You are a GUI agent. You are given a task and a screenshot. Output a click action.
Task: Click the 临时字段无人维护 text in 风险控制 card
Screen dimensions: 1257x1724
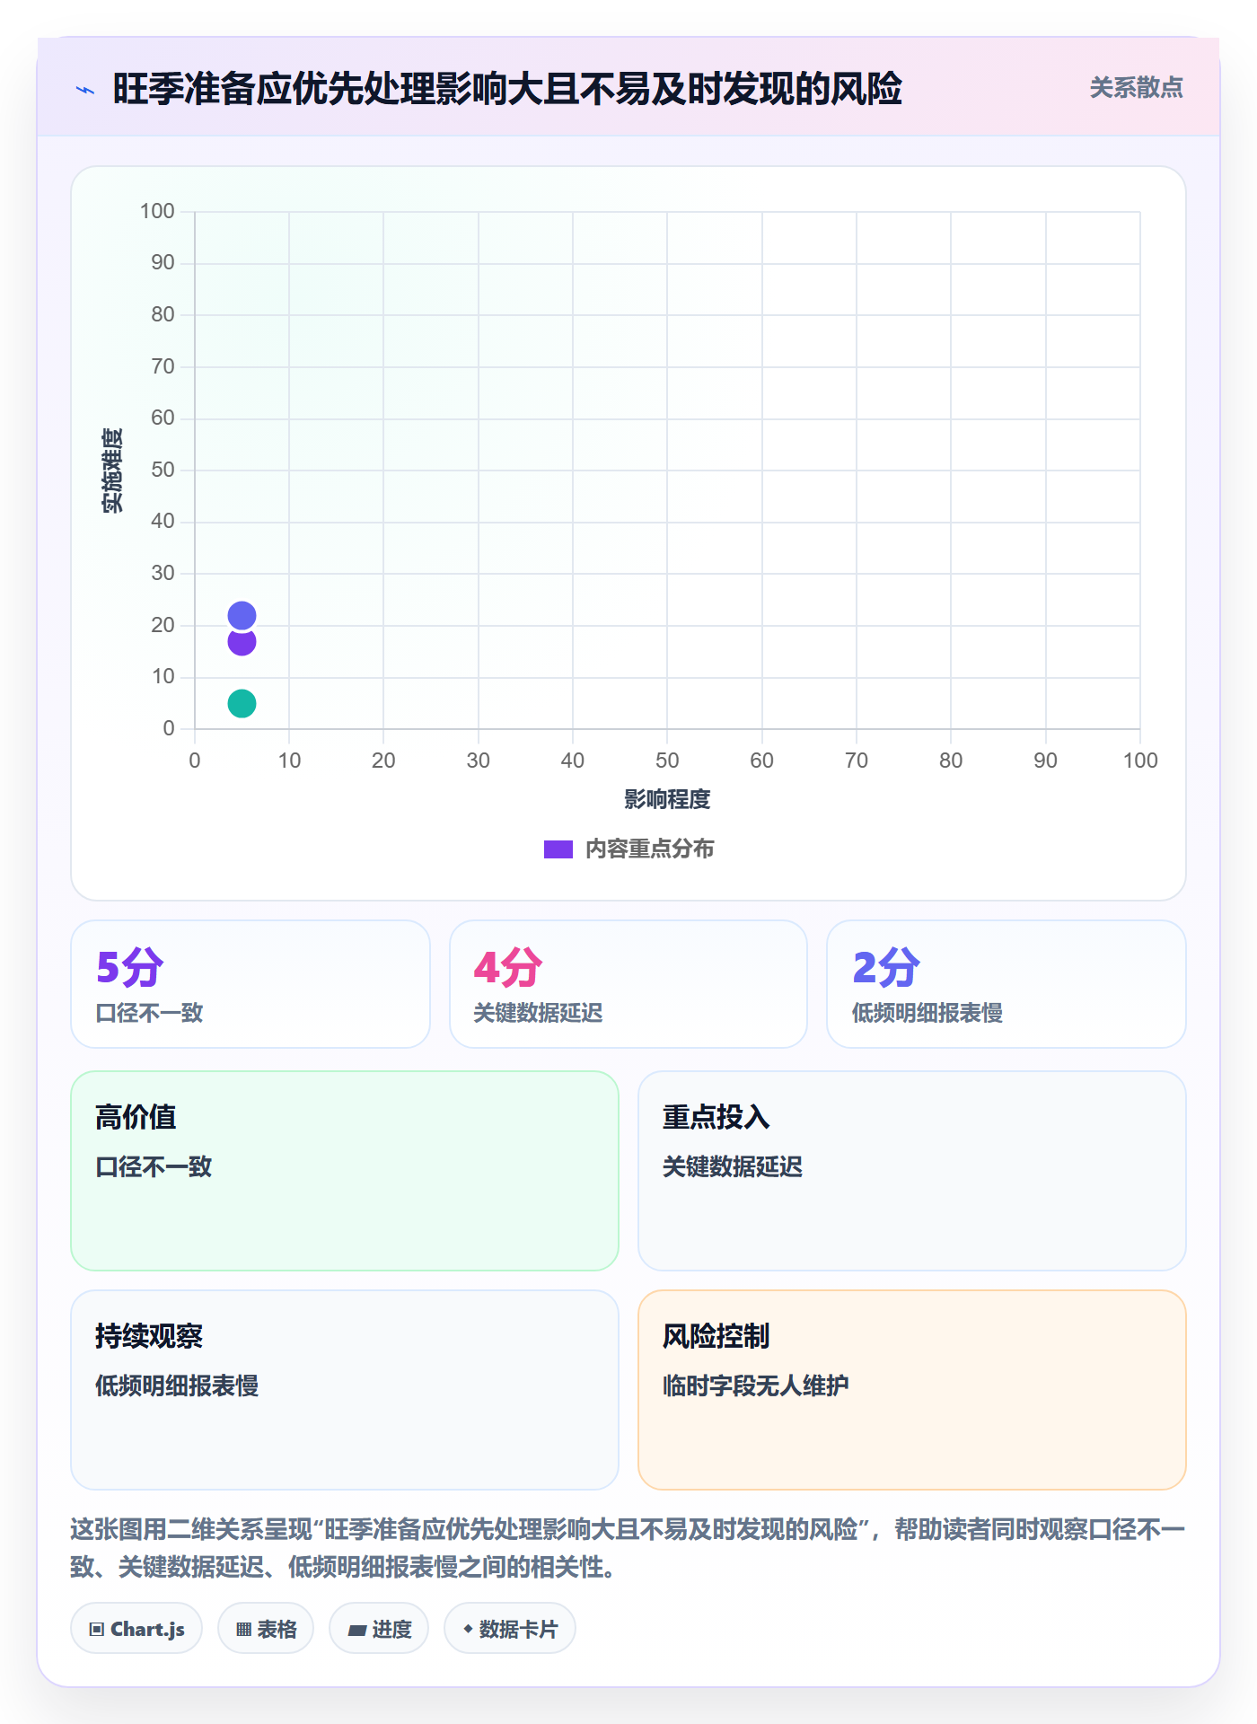coord(756,1385)
